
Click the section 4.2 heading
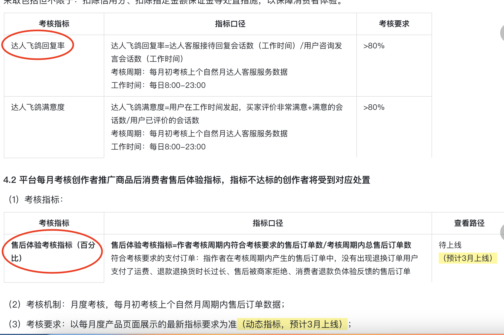pos(187,180)
